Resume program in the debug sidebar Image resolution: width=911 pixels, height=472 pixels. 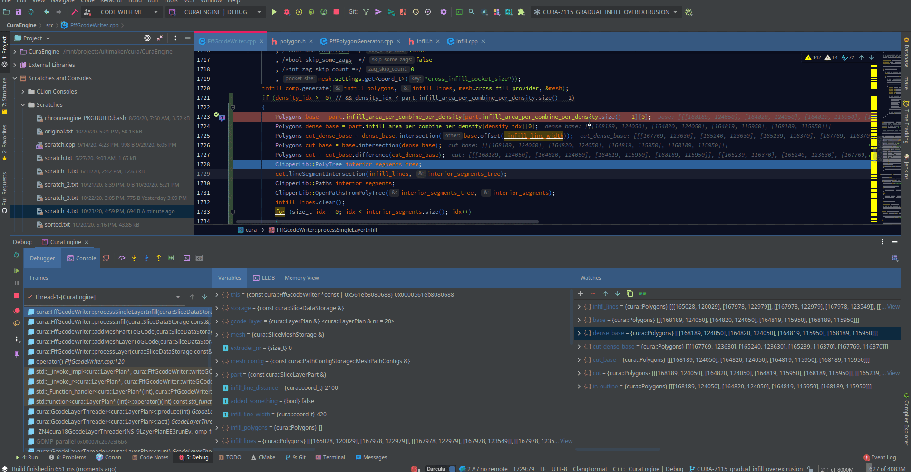pos(17,271)
